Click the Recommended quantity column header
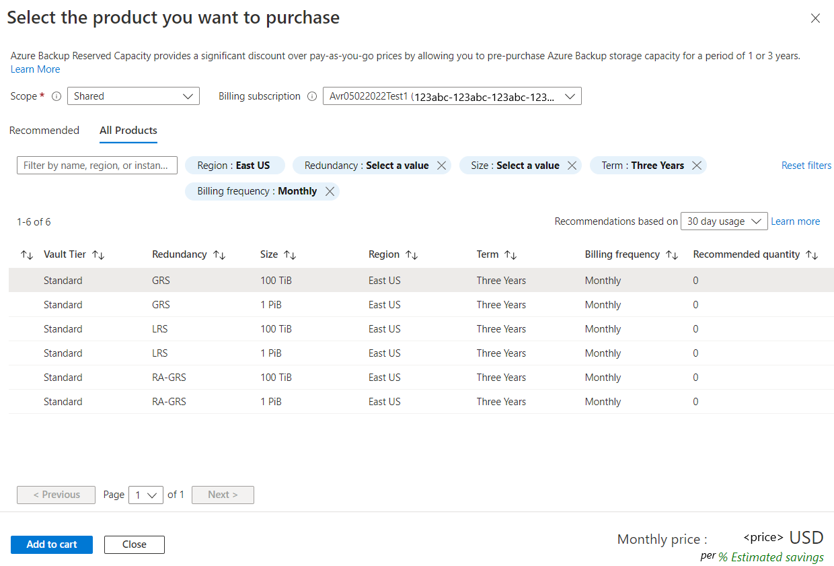This screenshot has height=566, width=834. (747, 254)
